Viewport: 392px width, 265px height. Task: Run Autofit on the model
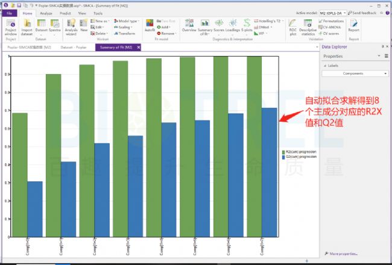(150, 26)
